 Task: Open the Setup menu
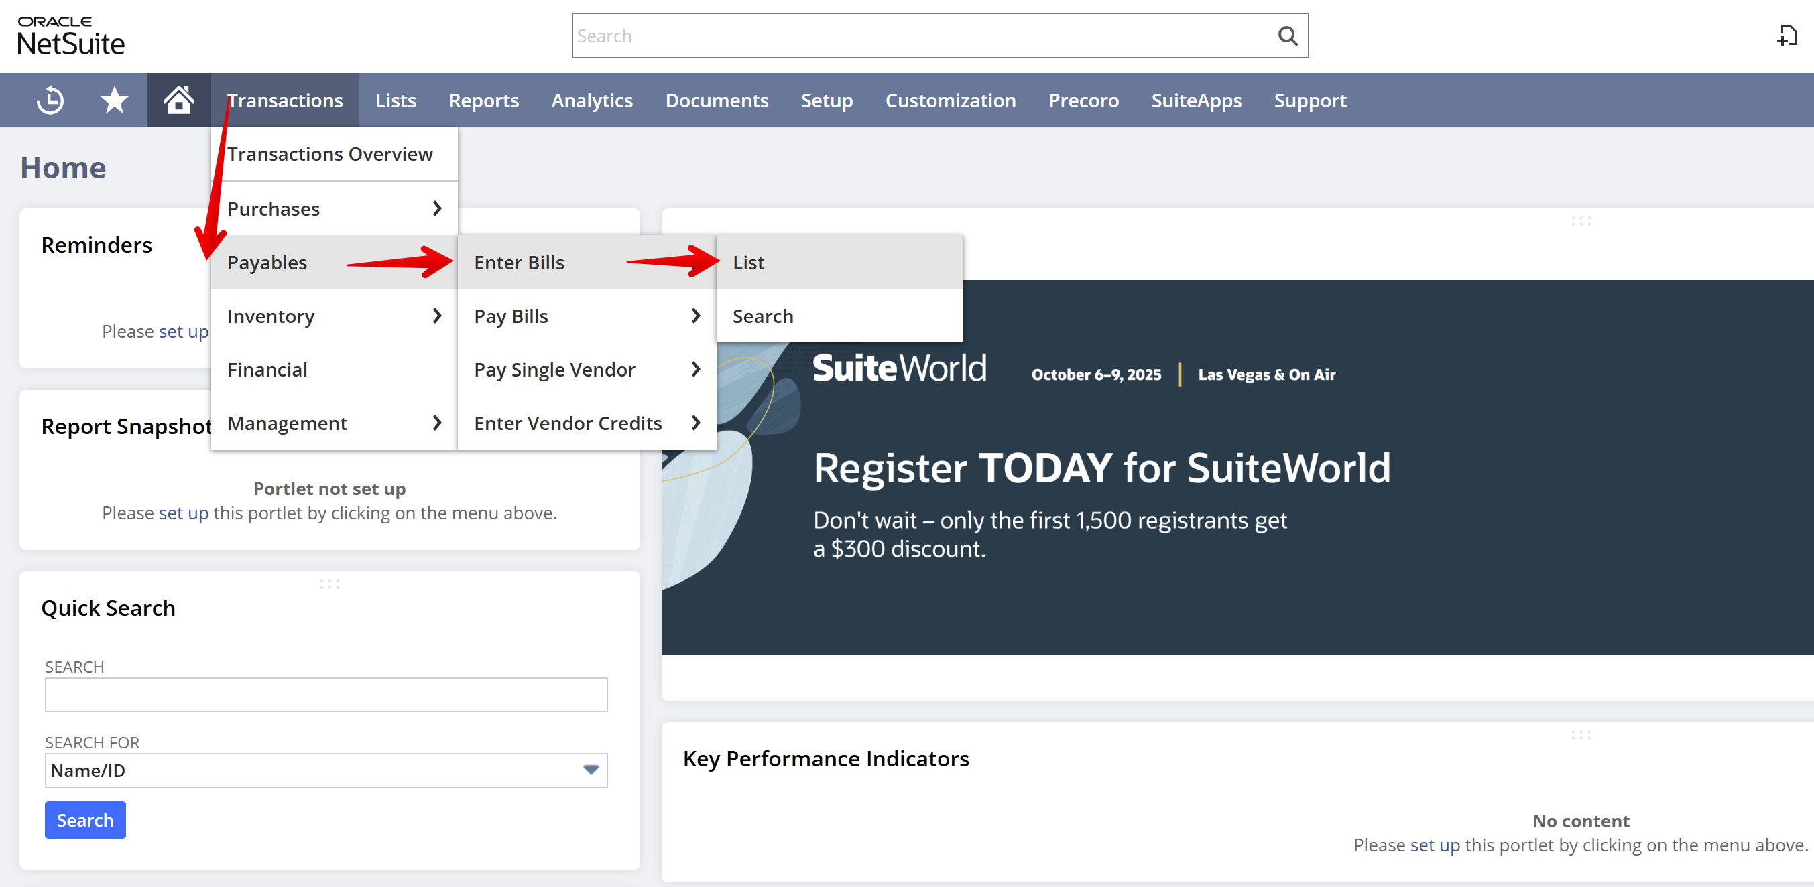pos(827,100)
